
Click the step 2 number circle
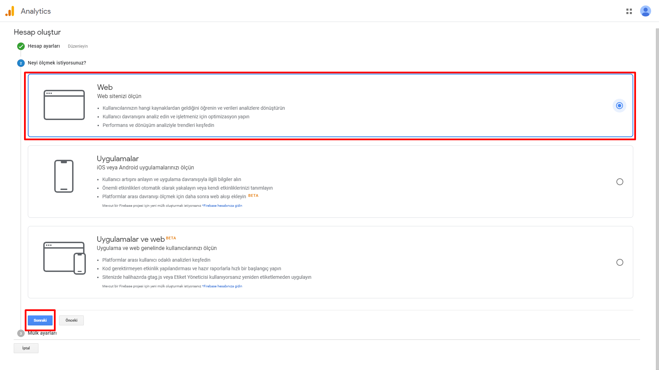[21, 63]
